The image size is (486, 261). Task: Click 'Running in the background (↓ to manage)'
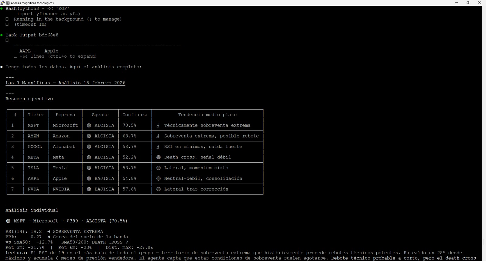[68, 19]
